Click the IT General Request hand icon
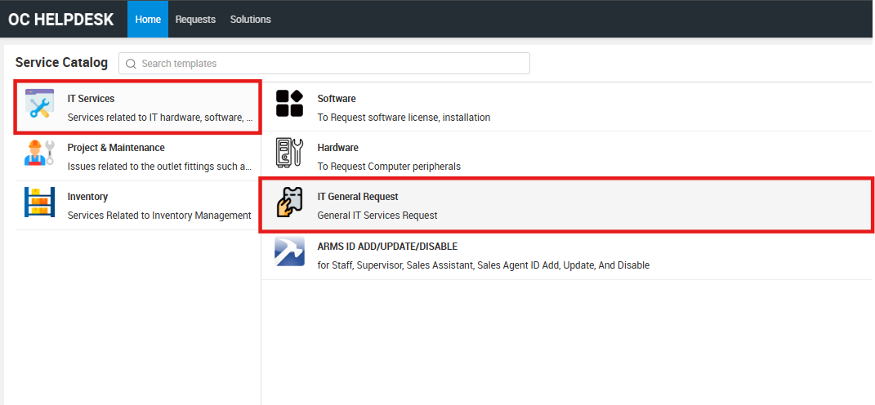 [289, 202]
